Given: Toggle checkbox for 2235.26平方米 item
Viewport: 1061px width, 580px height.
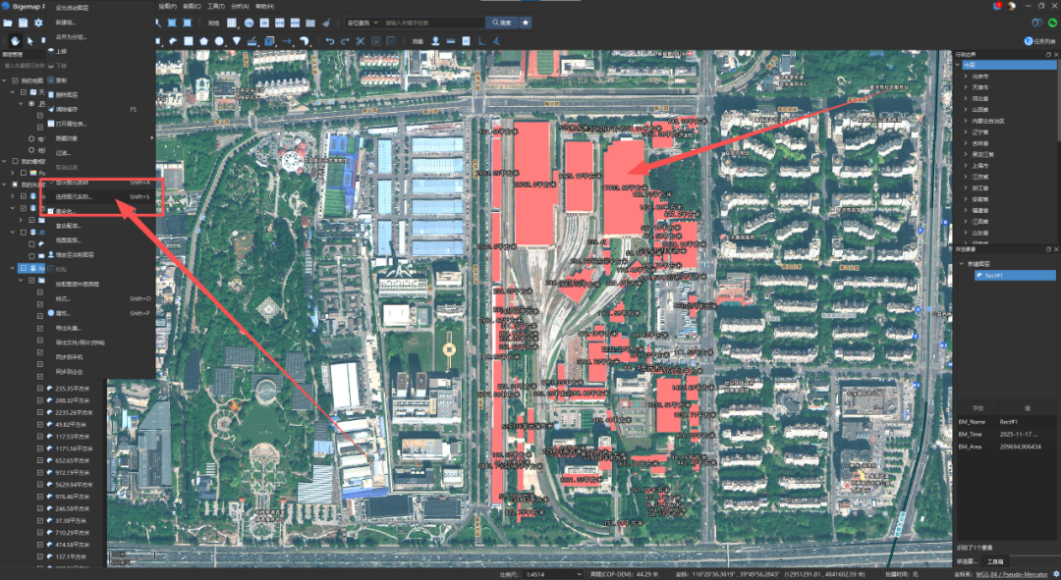Looking at the screenshot, I should (x=40, y=412).
